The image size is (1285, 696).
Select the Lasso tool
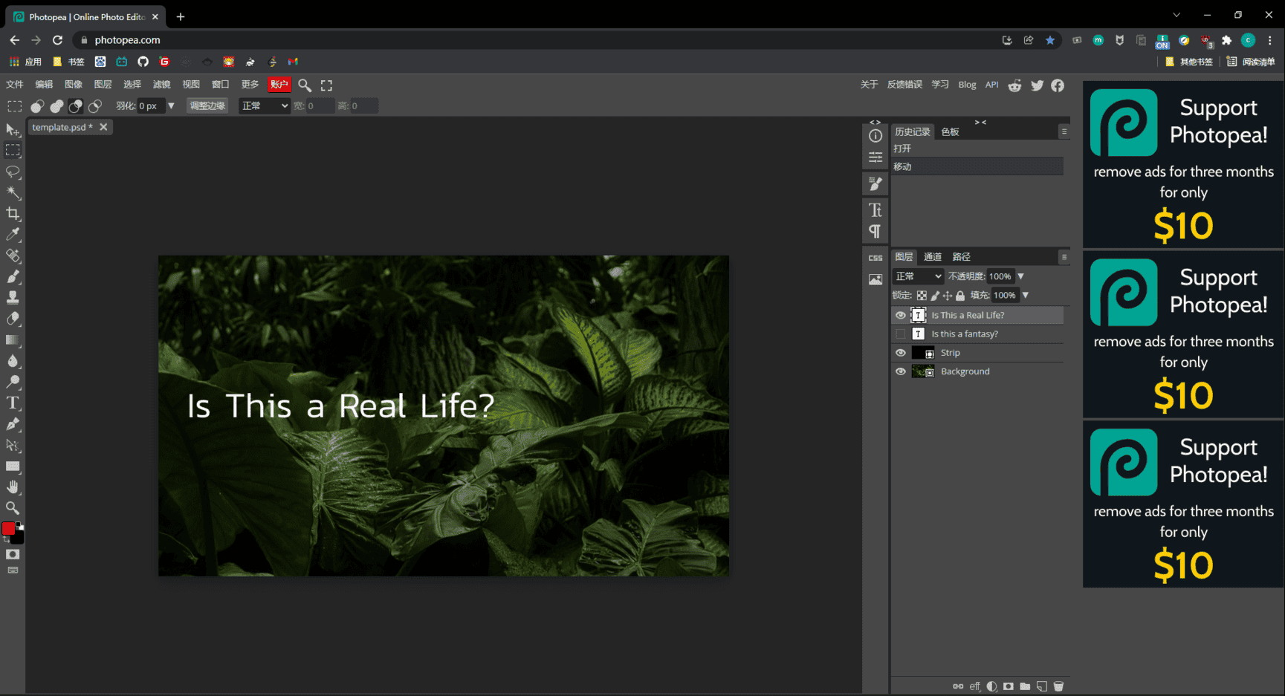pyautogui.click(x=13, y=172)
